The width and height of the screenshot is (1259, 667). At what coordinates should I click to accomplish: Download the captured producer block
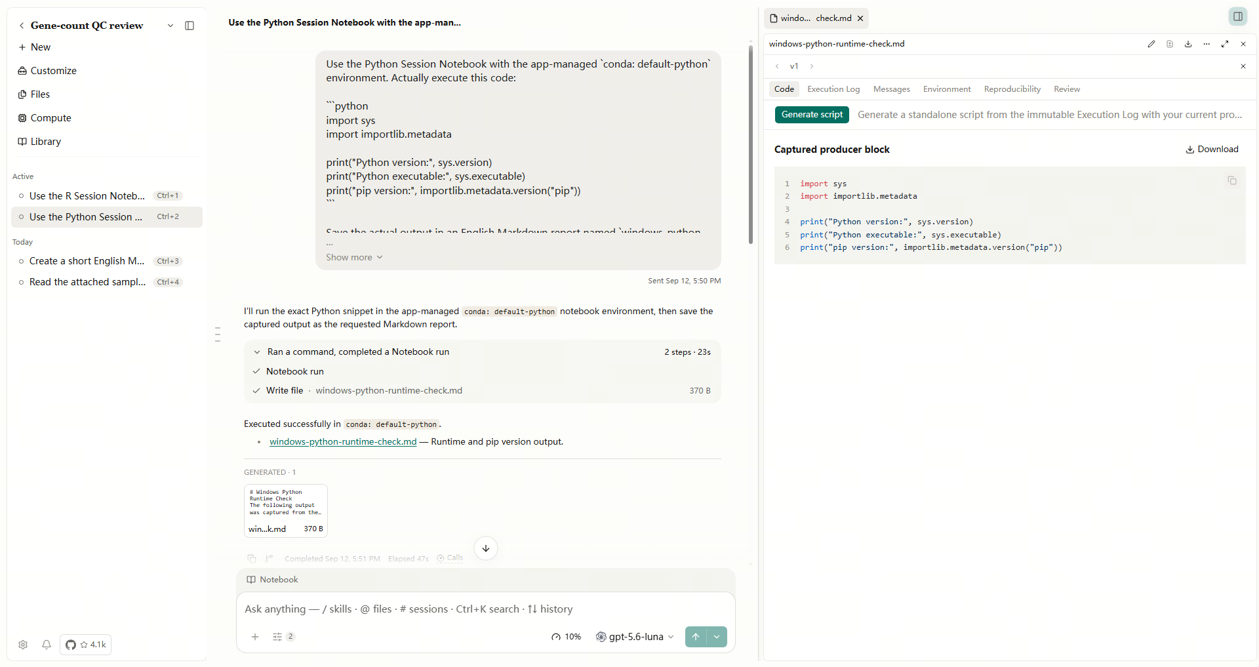[1212, 150]
